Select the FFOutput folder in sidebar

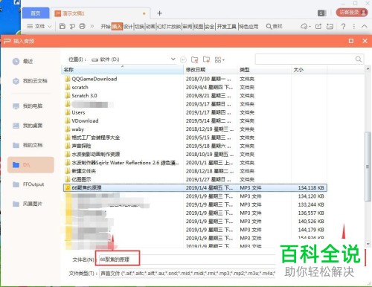click(x=28, y=184)
